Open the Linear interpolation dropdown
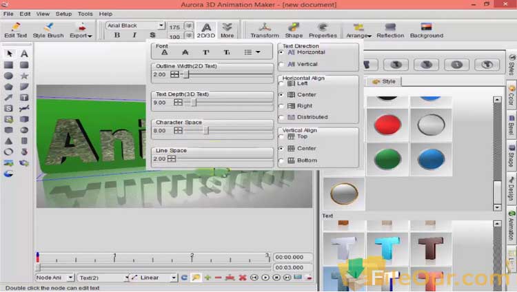This screenshot has width=517, height=292. [x=174, y=278]
